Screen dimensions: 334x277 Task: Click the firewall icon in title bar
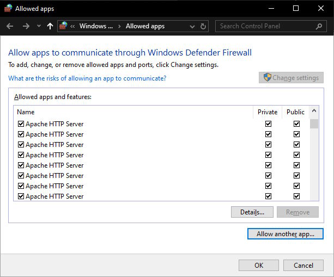[8, 8]
